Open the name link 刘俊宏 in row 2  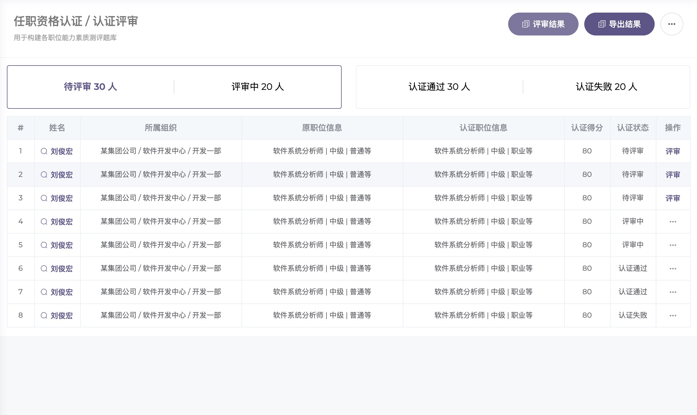62,175
